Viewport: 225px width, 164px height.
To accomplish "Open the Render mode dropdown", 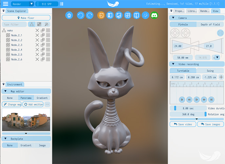I will point(22,4).
